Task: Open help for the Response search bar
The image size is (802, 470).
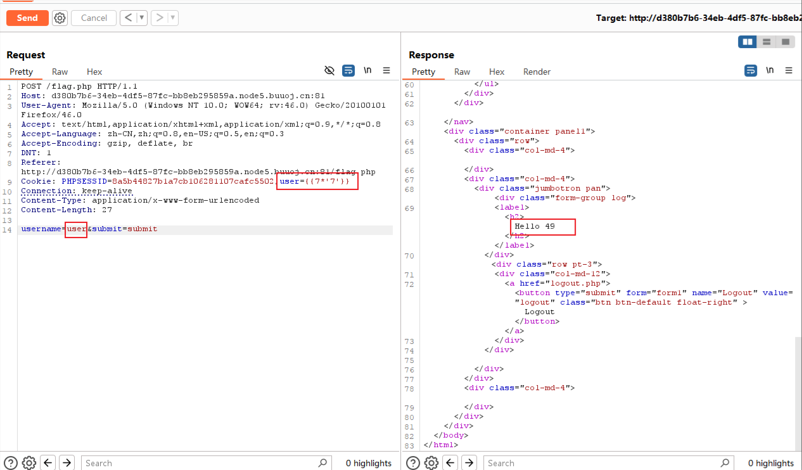Action: tap(413, 462)
